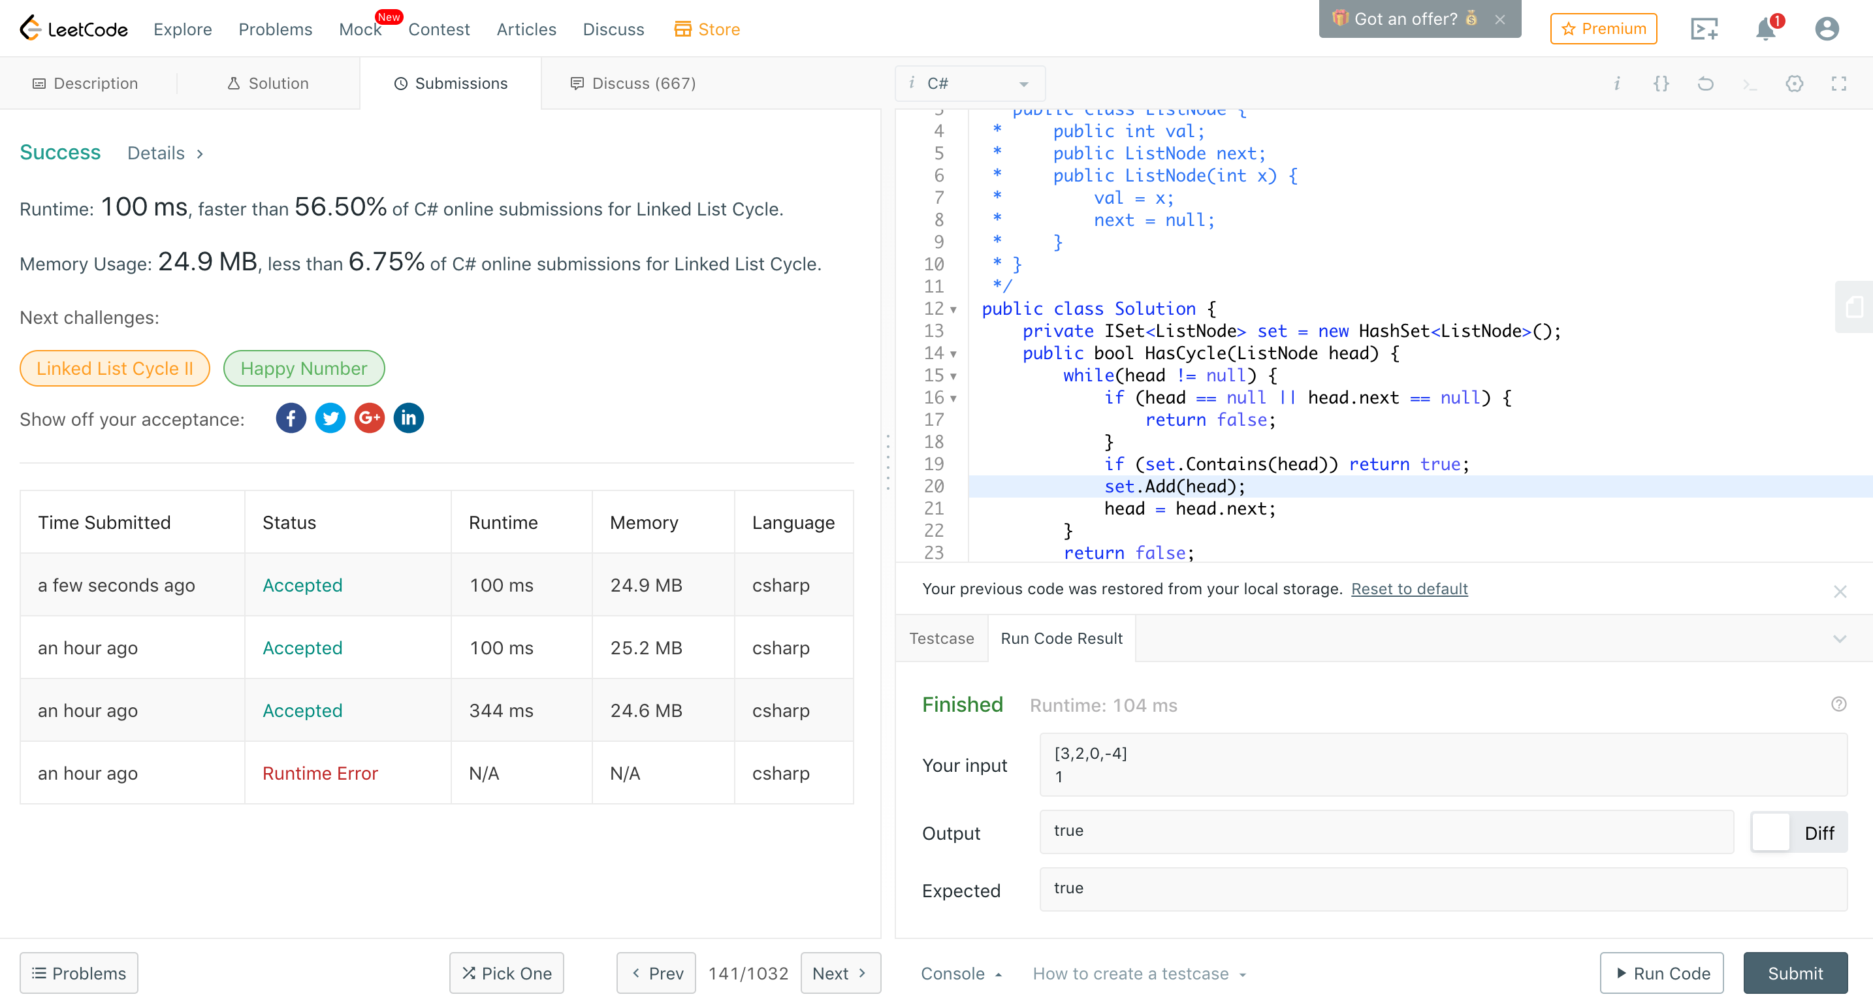Viewport: 1873px width, 1003px height.
Task: Go to the Prev problem
Action: (656, 973)
